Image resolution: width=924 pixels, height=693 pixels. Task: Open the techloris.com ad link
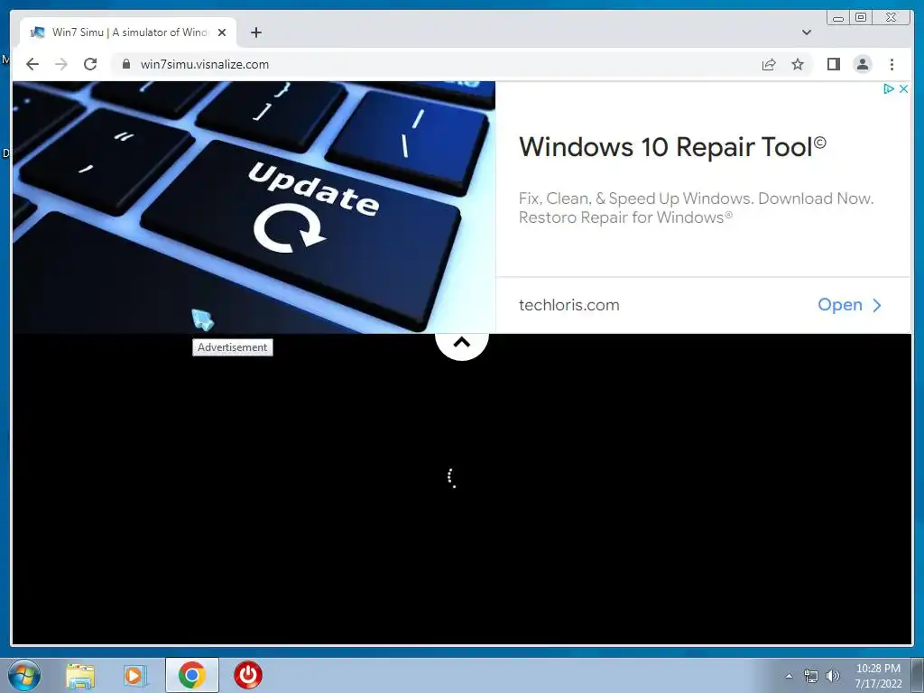click(x=849, y=305)
